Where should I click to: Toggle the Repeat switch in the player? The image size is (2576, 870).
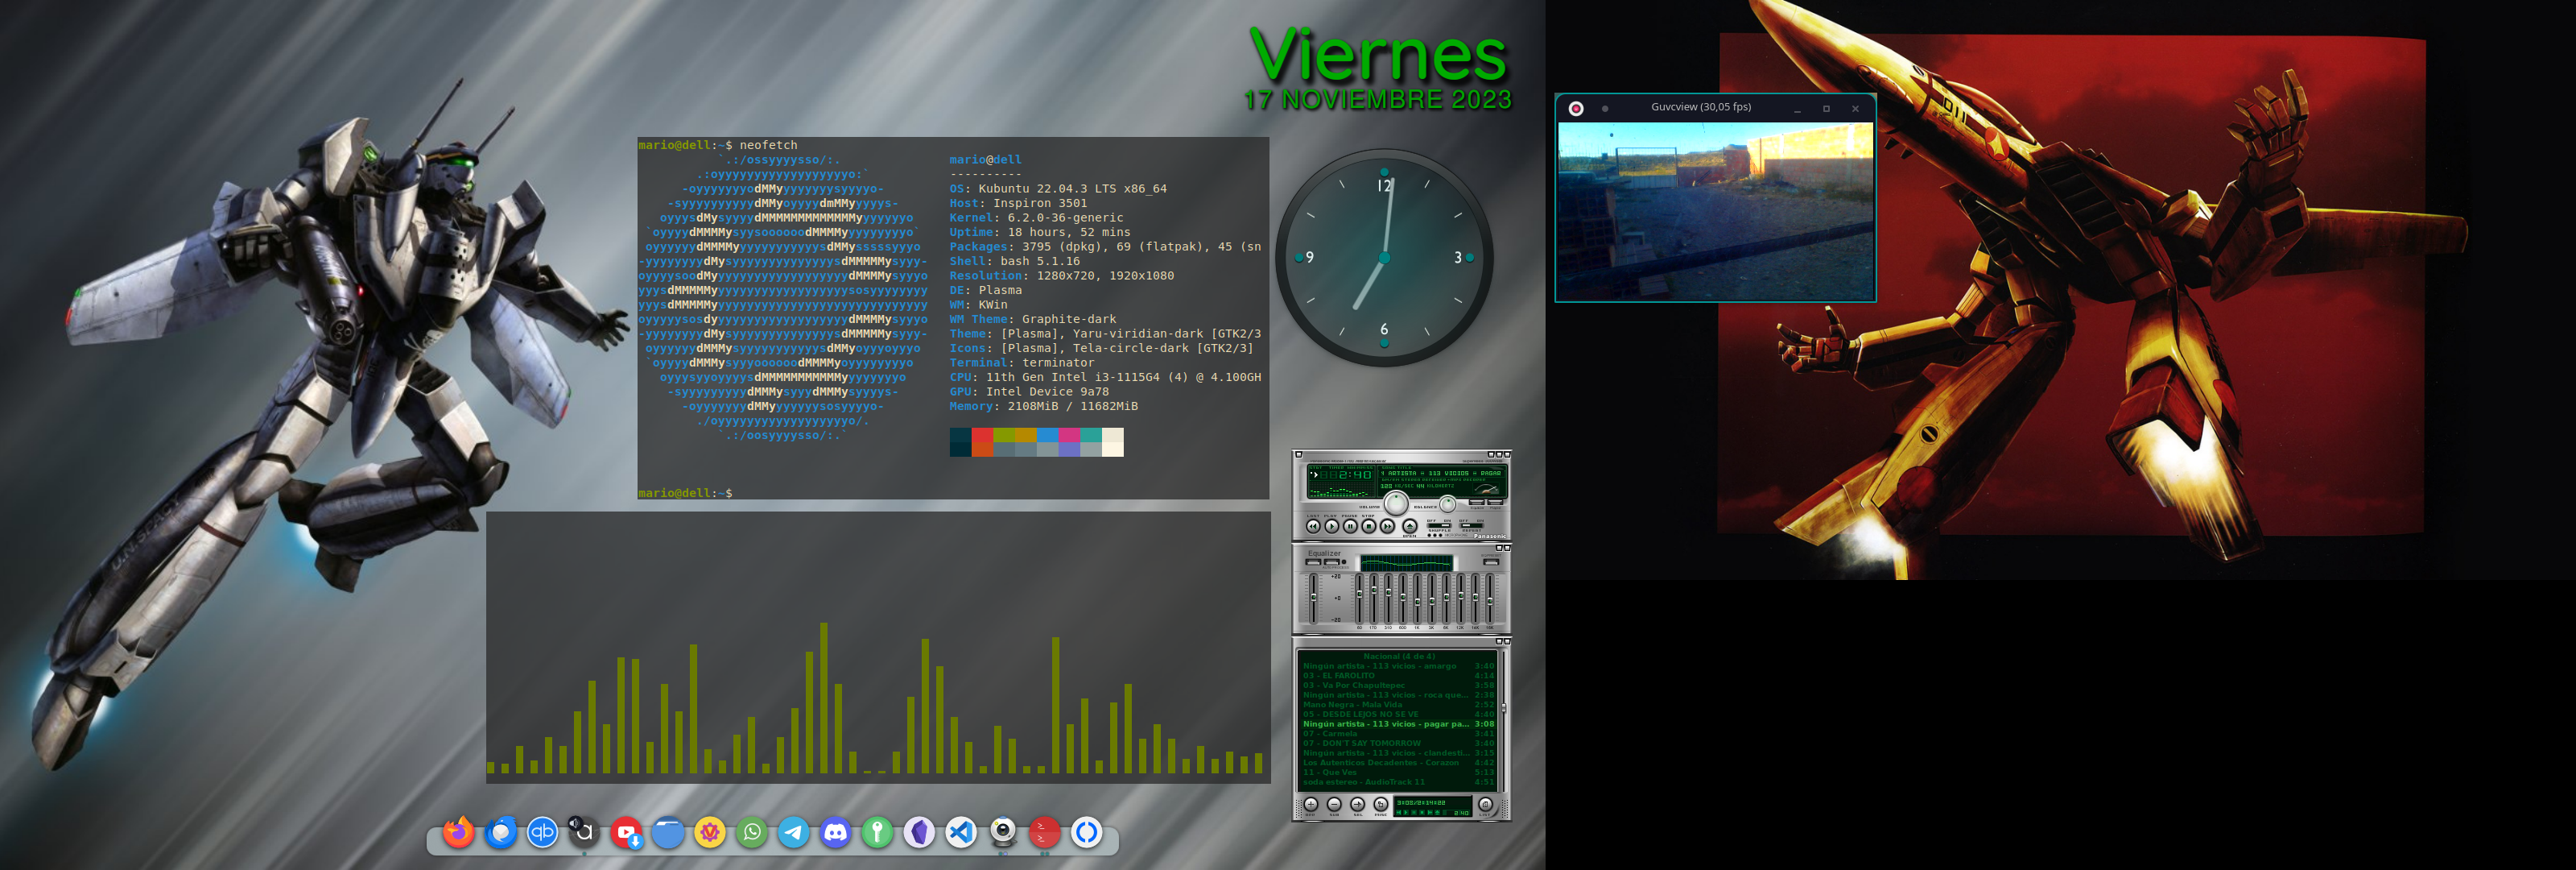pyautogui.click(x=1472, y=525)
